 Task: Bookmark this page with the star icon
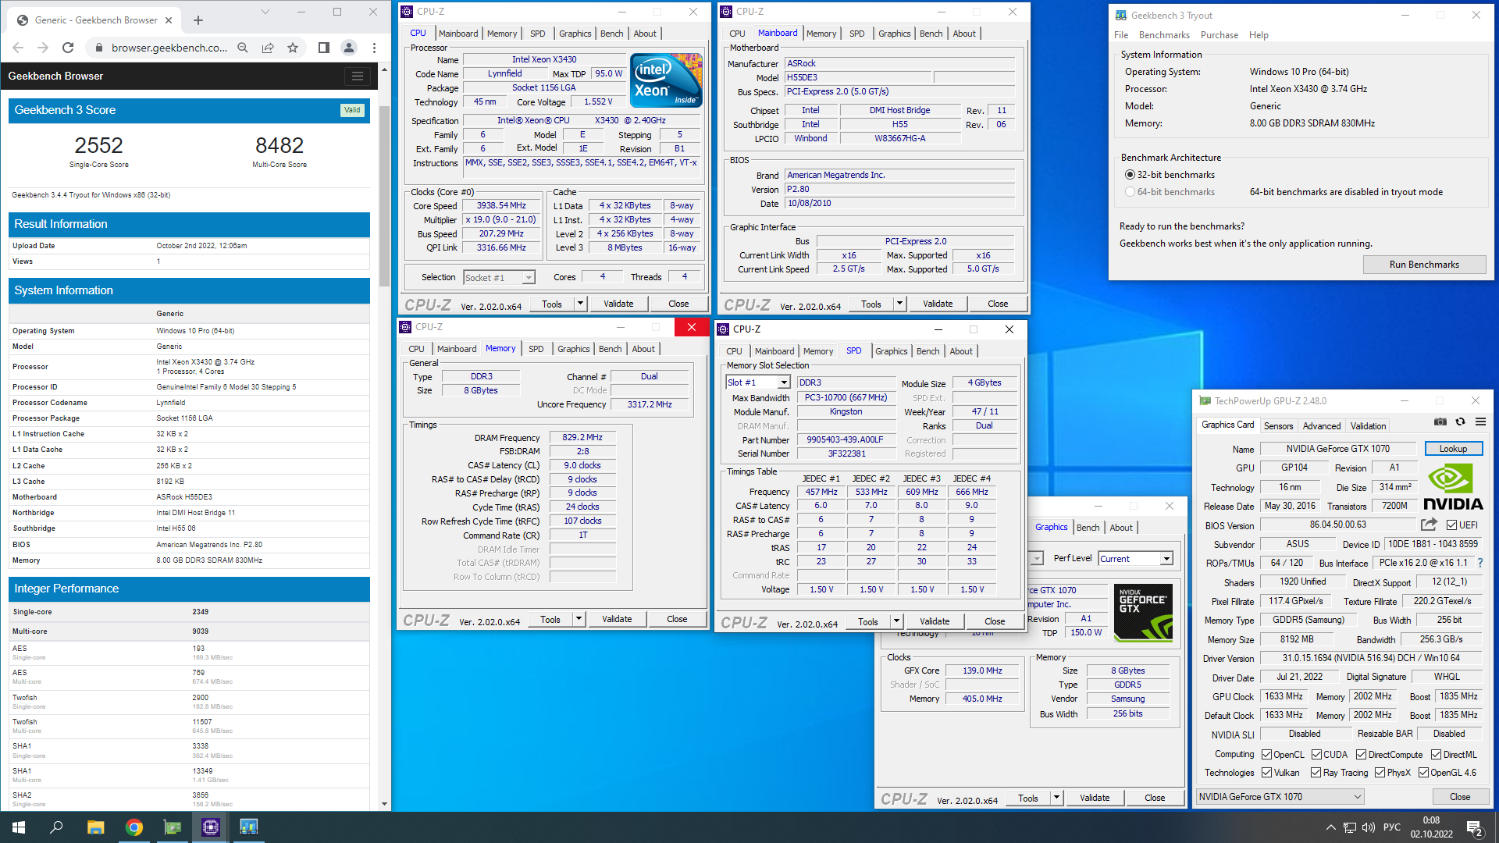[293, 48]
